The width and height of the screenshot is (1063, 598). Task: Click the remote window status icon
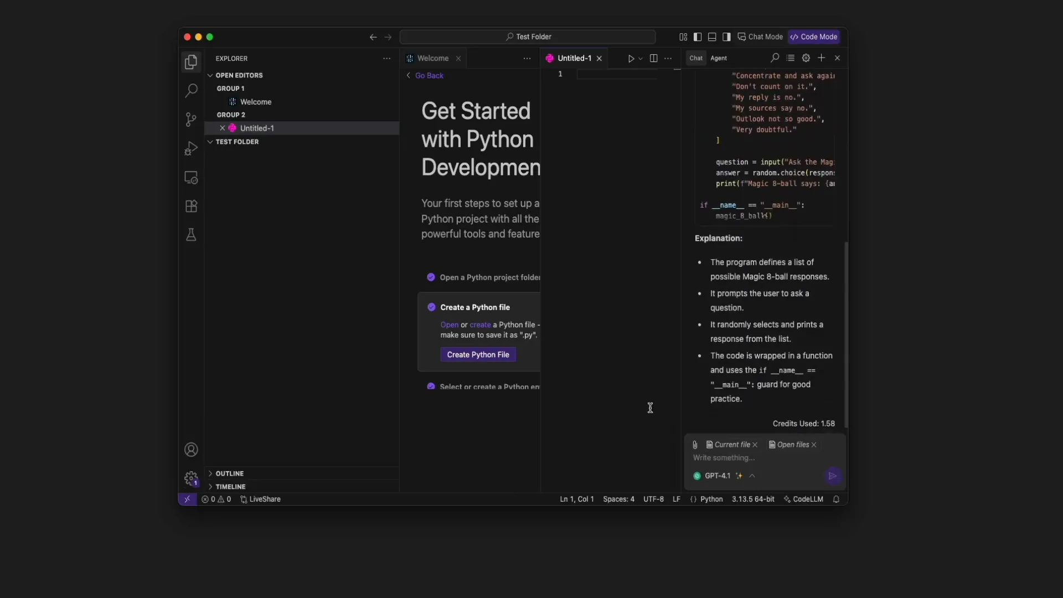(187, 499)
